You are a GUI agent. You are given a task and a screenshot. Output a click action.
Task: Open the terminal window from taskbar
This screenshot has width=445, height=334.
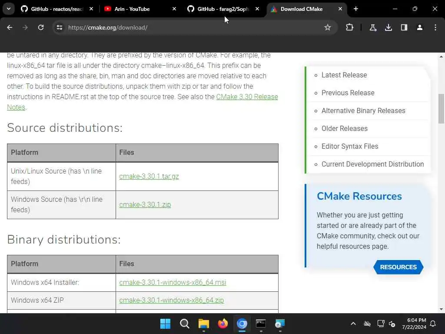coord(261,324)
